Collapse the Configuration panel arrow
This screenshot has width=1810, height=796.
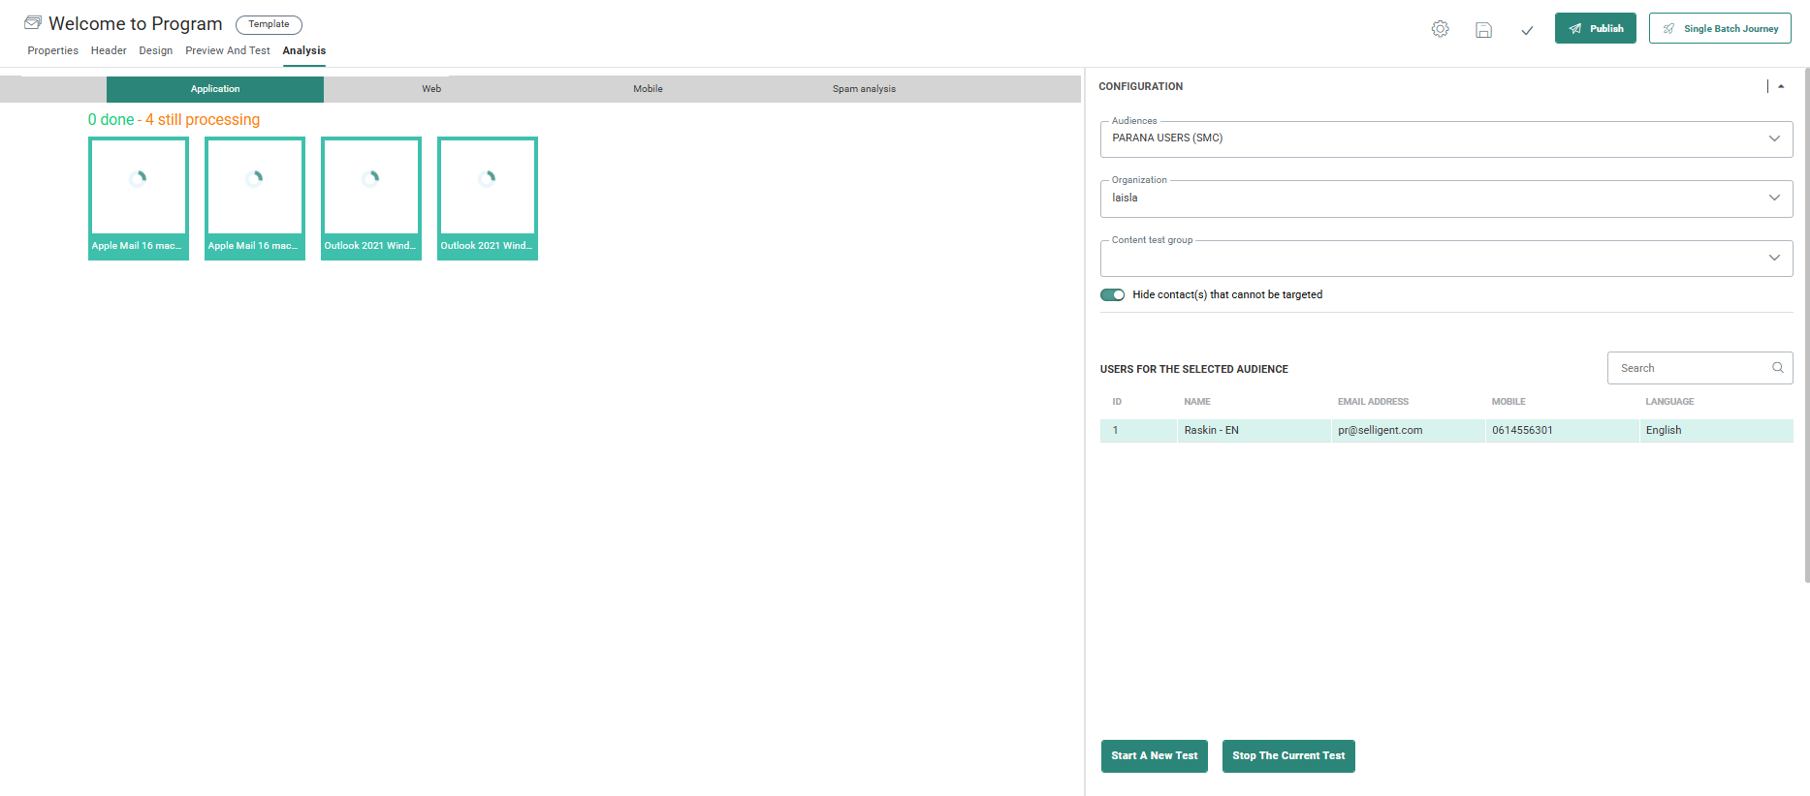click(x=1781, y=86)
